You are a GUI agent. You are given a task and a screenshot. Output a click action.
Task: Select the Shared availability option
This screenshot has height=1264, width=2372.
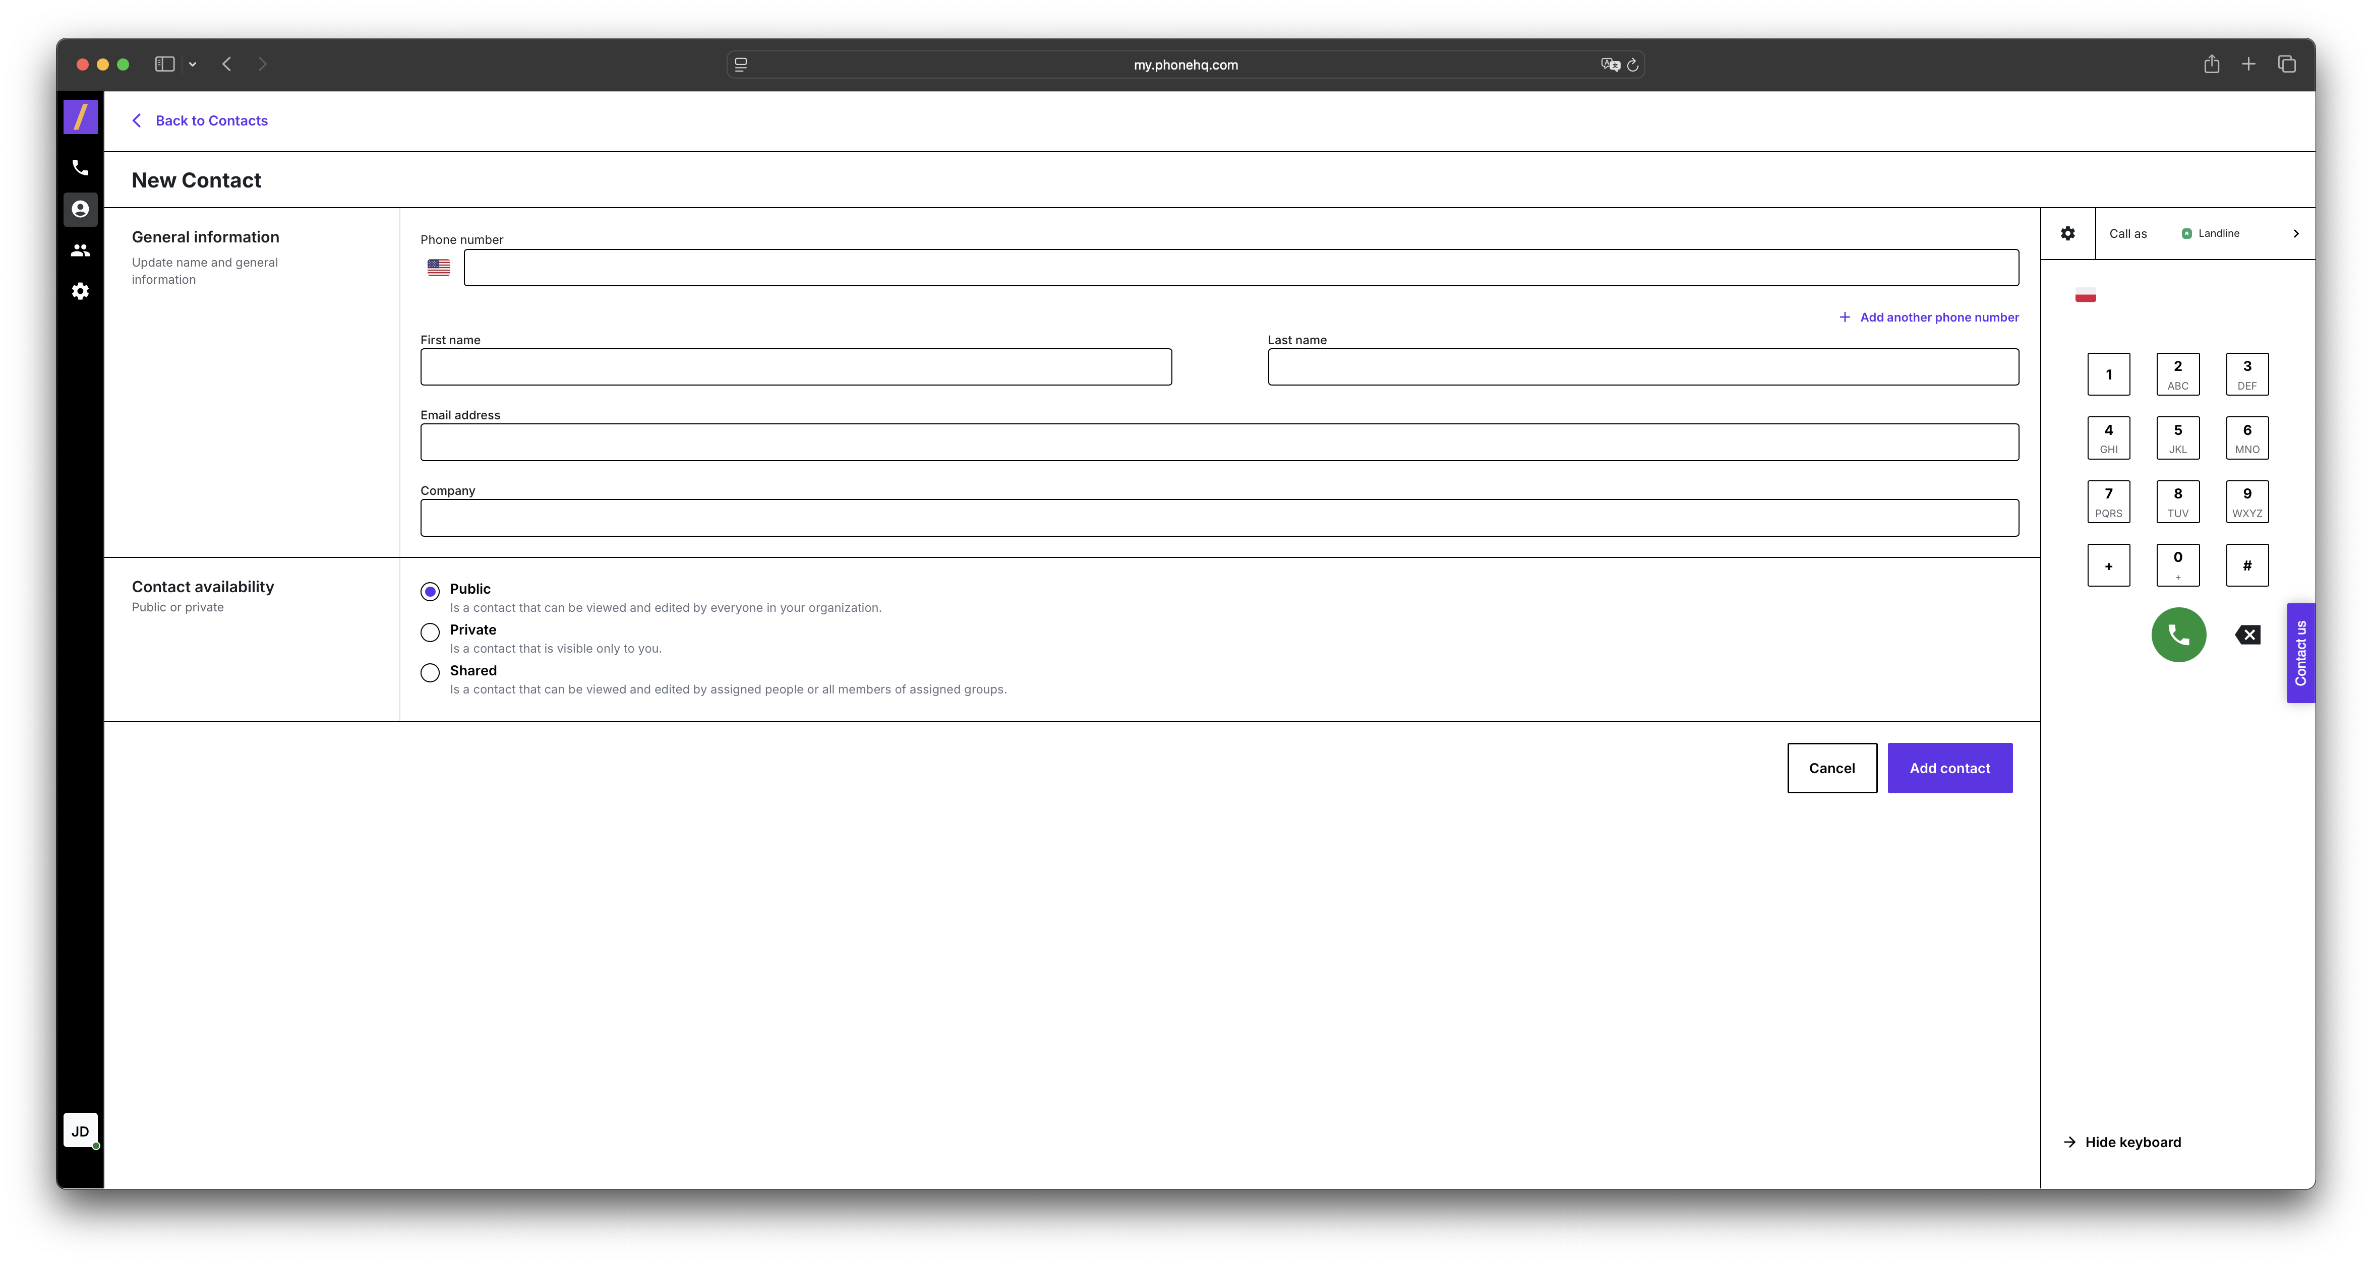click(430, 673)
